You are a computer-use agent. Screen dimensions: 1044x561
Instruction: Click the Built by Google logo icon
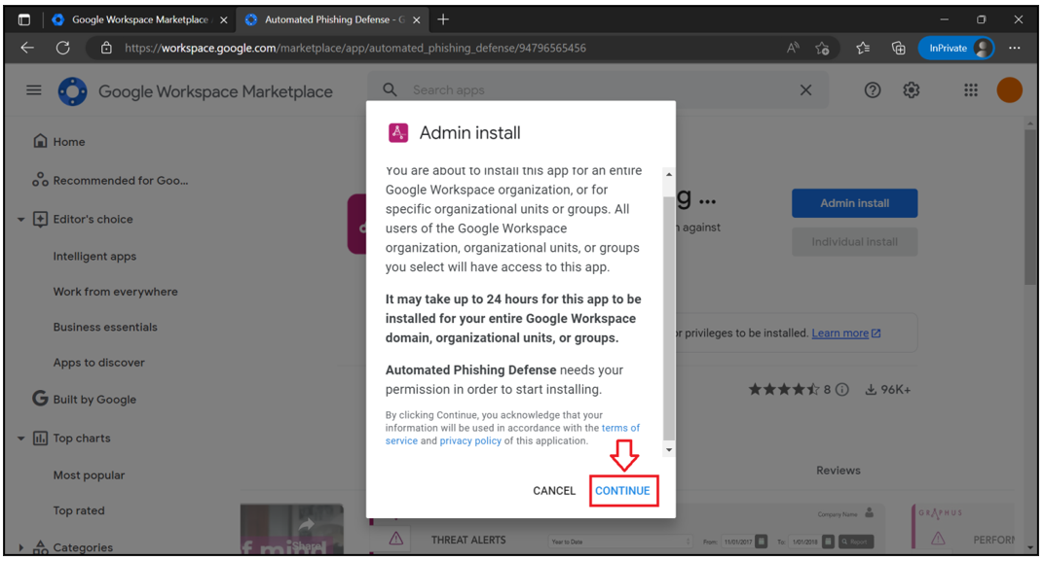(40, 399)
